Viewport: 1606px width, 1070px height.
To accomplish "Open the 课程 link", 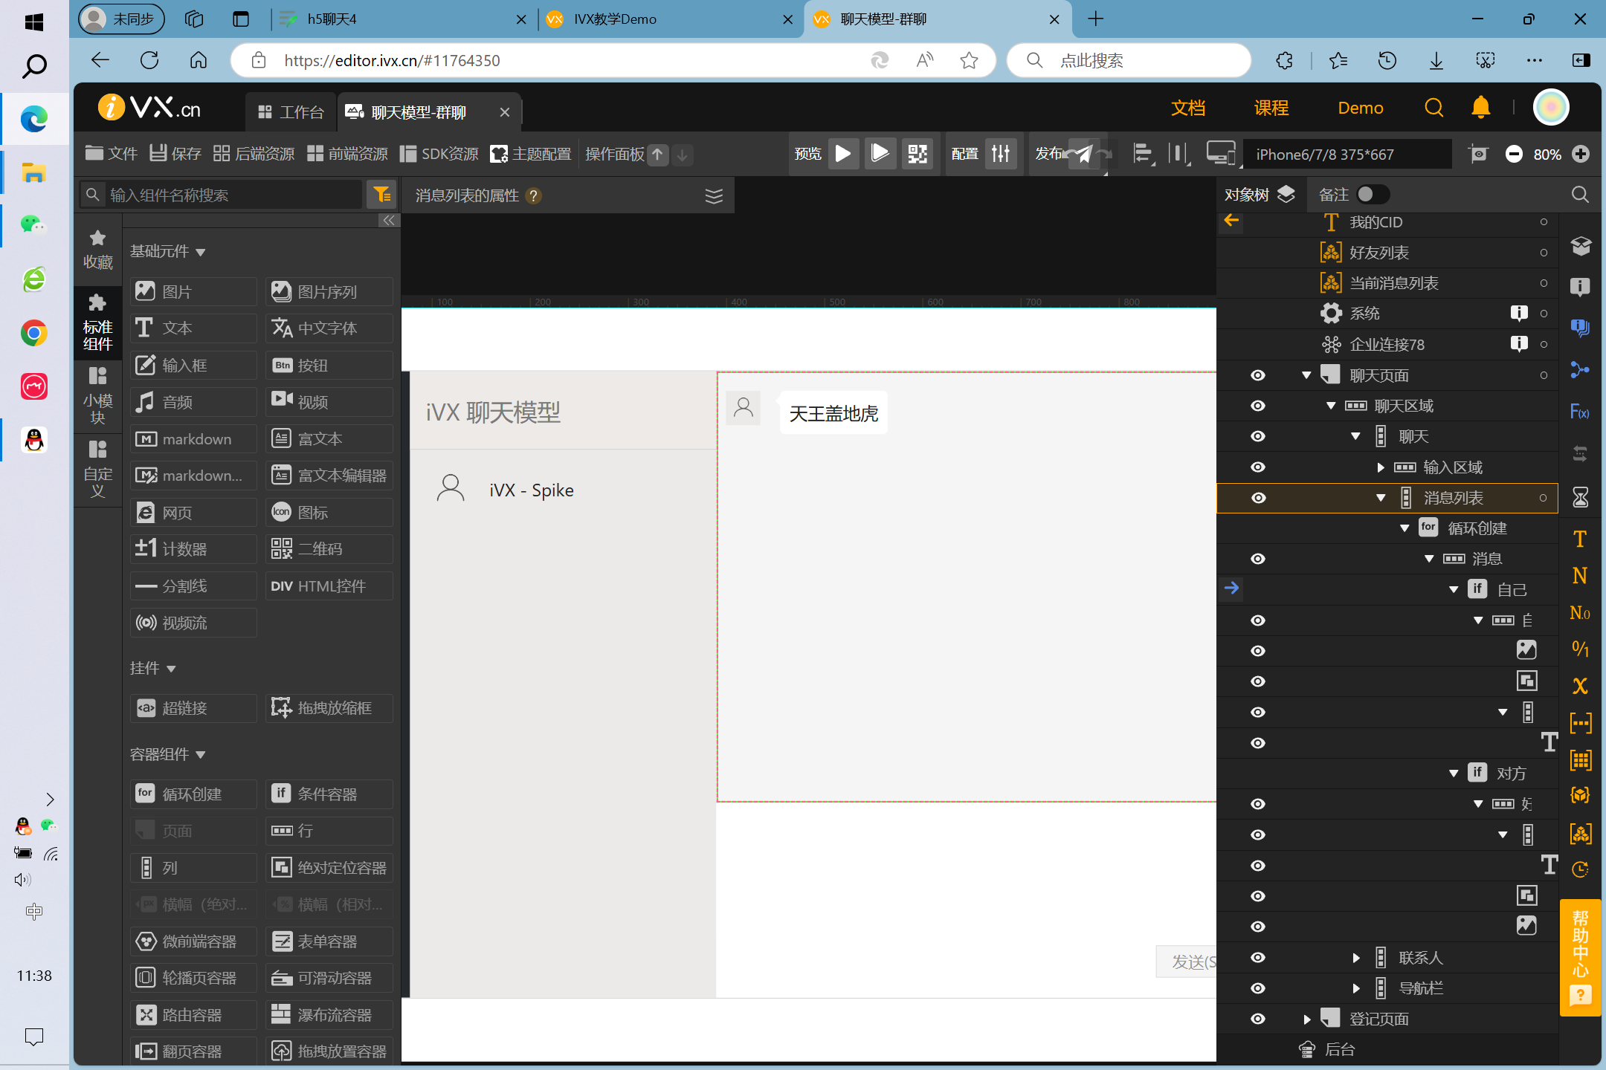I will 1271,108.
